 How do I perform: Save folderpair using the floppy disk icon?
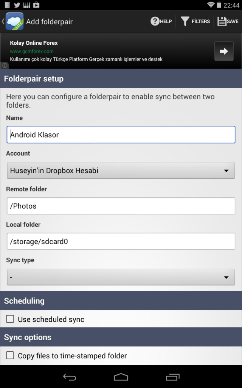(x=228, y=22)
